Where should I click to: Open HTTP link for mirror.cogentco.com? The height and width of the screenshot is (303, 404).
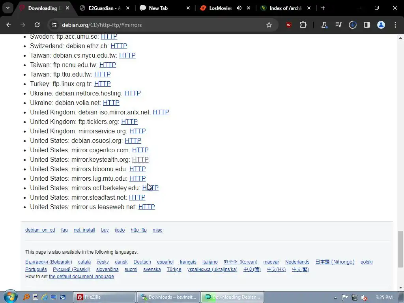coord(140,150)
